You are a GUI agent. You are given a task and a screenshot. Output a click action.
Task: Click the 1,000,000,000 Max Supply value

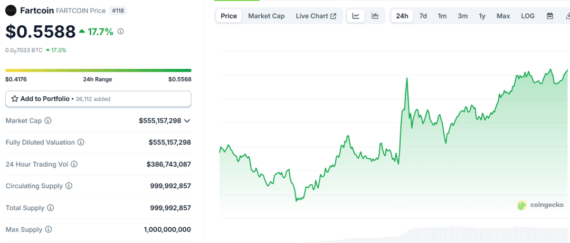click(x=168, y=230)
